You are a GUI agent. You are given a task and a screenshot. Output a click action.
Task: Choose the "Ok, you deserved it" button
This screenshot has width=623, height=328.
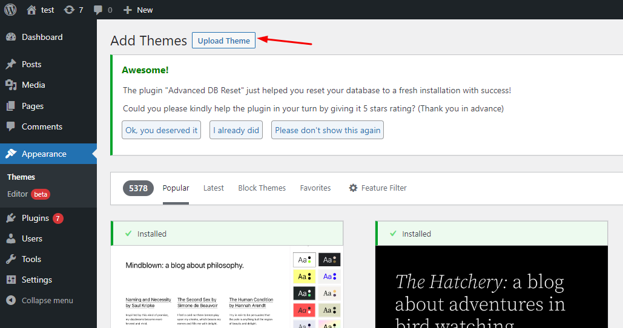coord(161,130)
